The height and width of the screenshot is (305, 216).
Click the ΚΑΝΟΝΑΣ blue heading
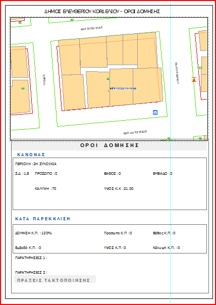(31, 155)
